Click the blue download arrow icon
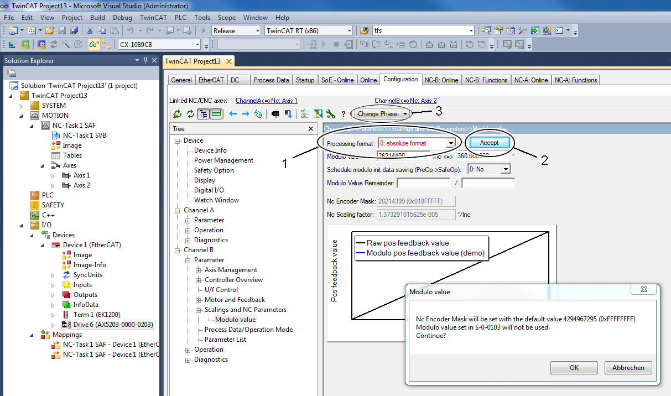Image resolution: width=671 pixels, height=396 pixels. pos(288,114)
